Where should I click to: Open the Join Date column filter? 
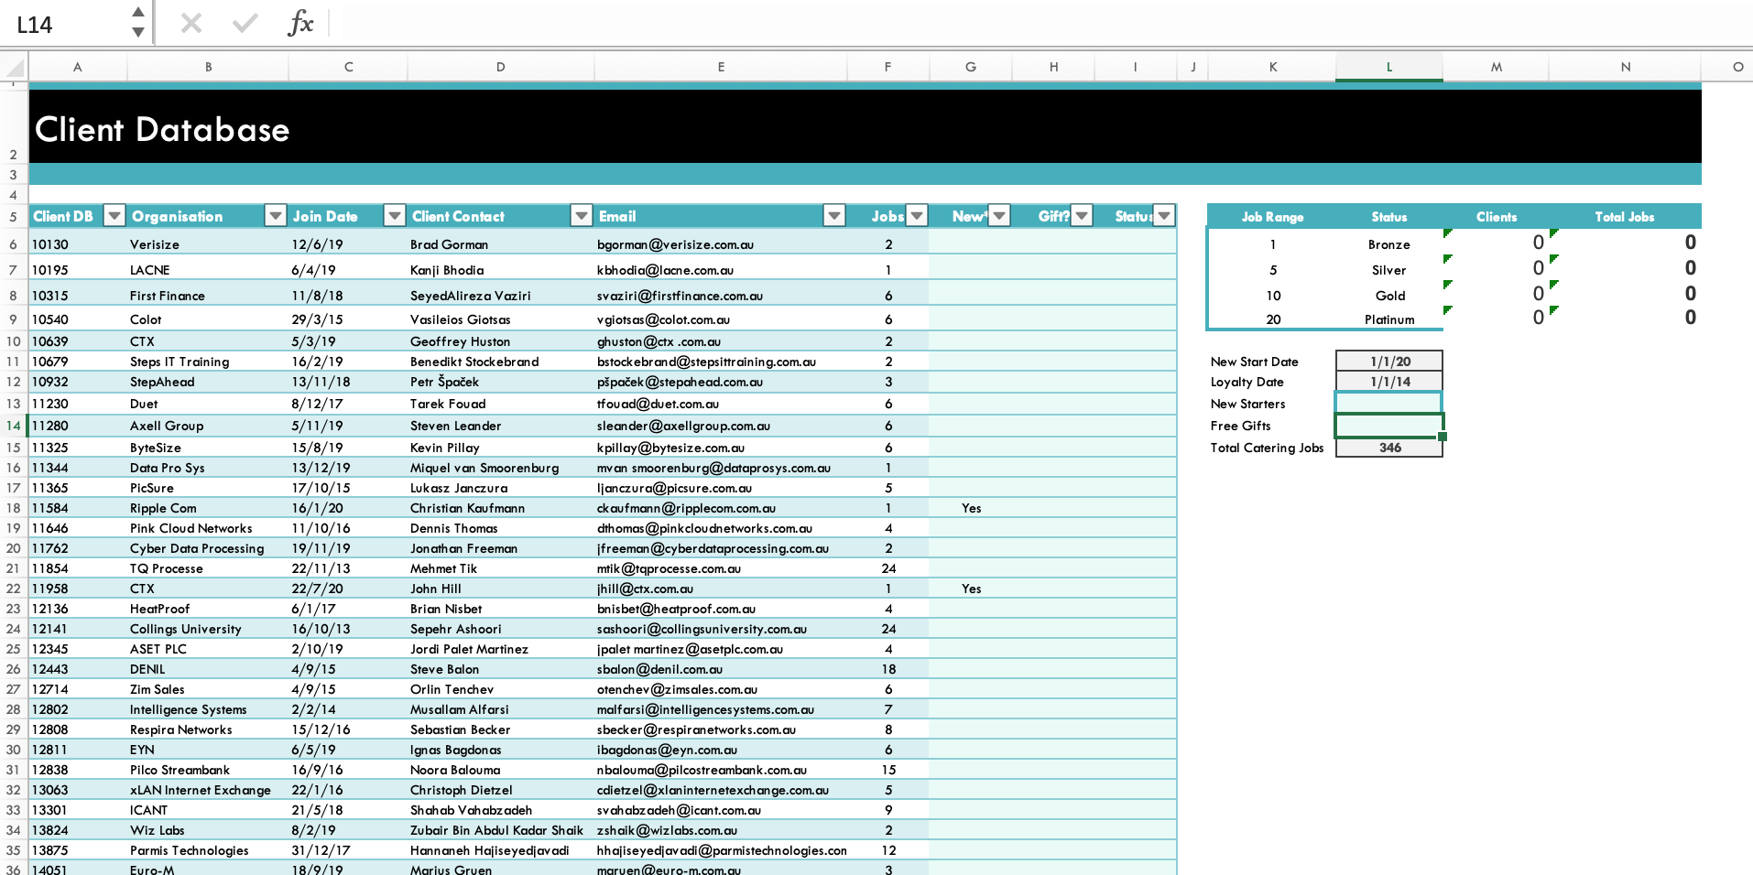coord(394,216)
